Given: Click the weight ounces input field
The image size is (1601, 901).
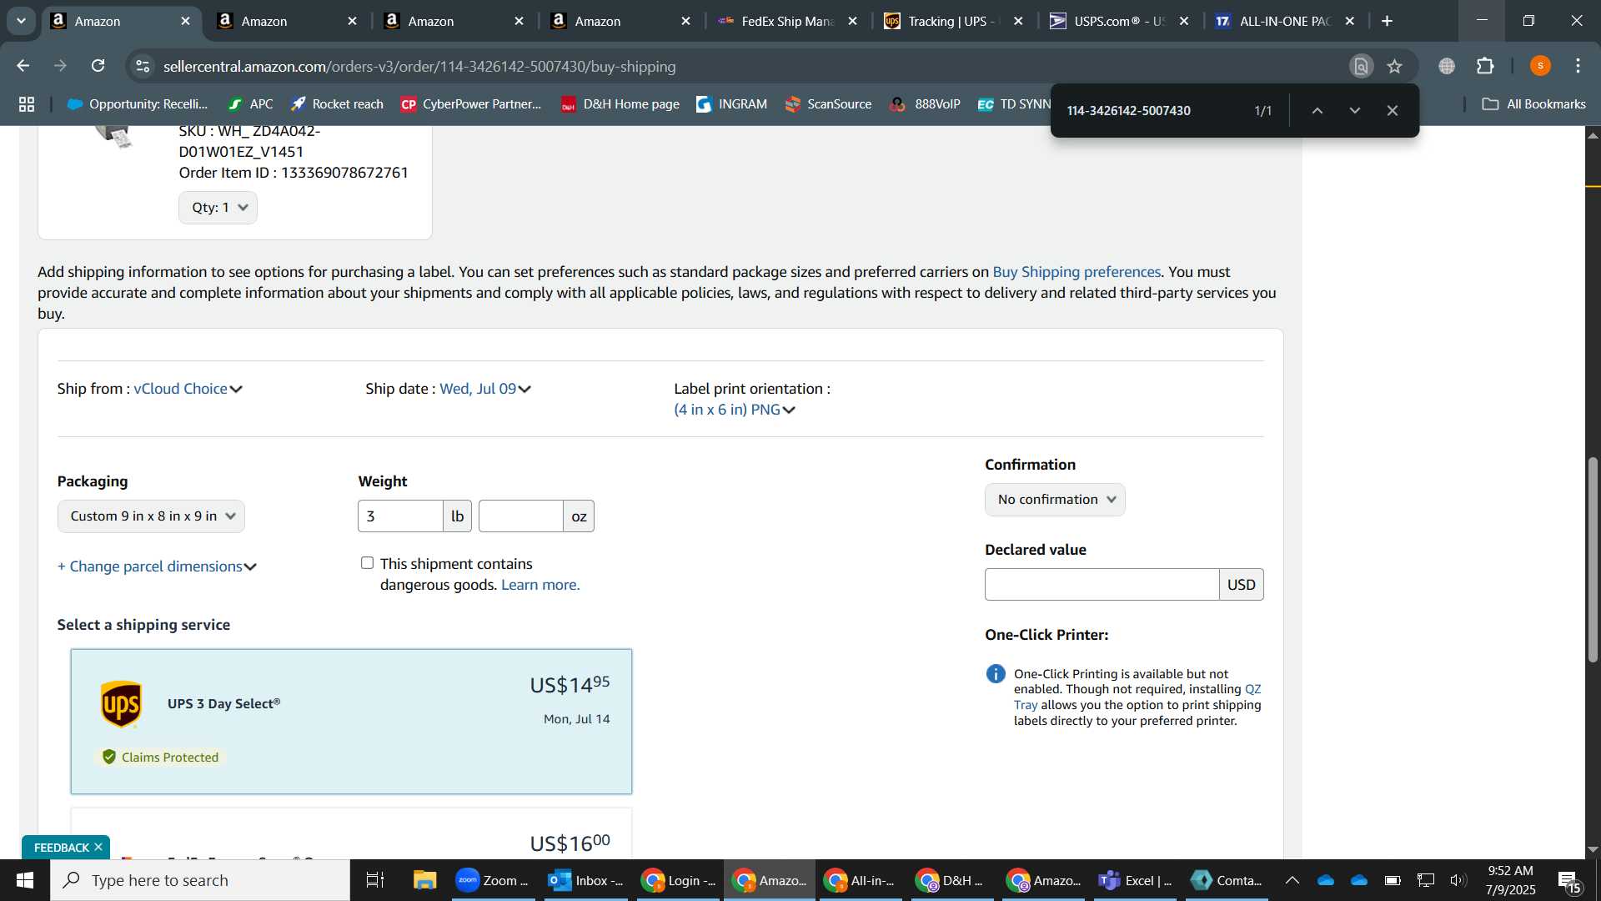Looking at the screenshot, I should point(521,516).
